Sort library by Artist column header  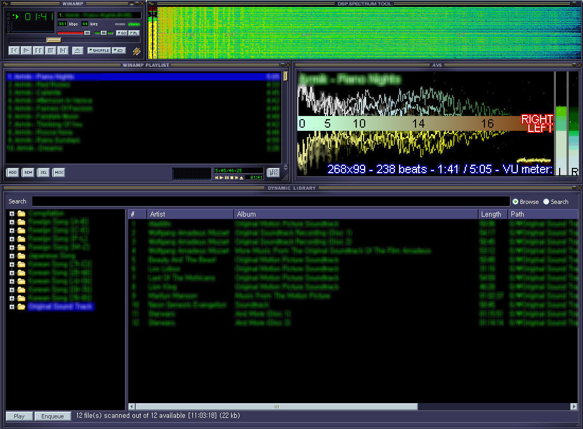190,215
